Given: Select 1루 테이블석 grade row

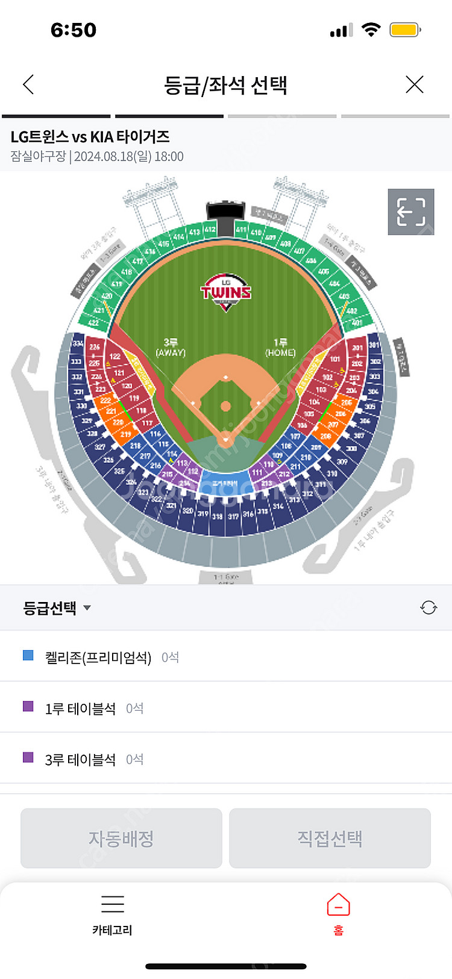Looking at the screenshot, I should pyautogui.click(x=226, y=708).
